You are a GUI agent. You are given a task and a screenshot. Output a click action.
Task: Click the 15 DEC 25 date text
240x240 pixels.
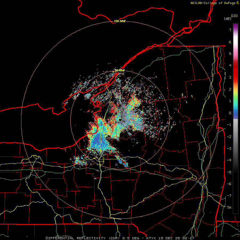pyautogui.click(x=170, y=238)
